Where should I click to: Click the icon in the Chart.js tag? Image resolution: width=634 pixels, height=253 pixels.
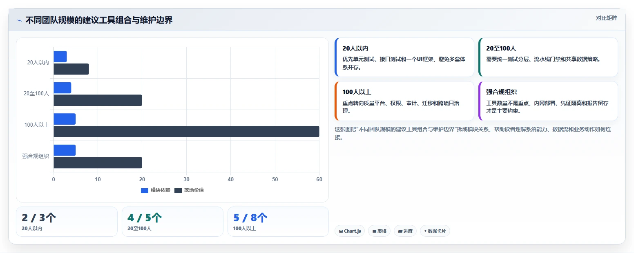341,231
